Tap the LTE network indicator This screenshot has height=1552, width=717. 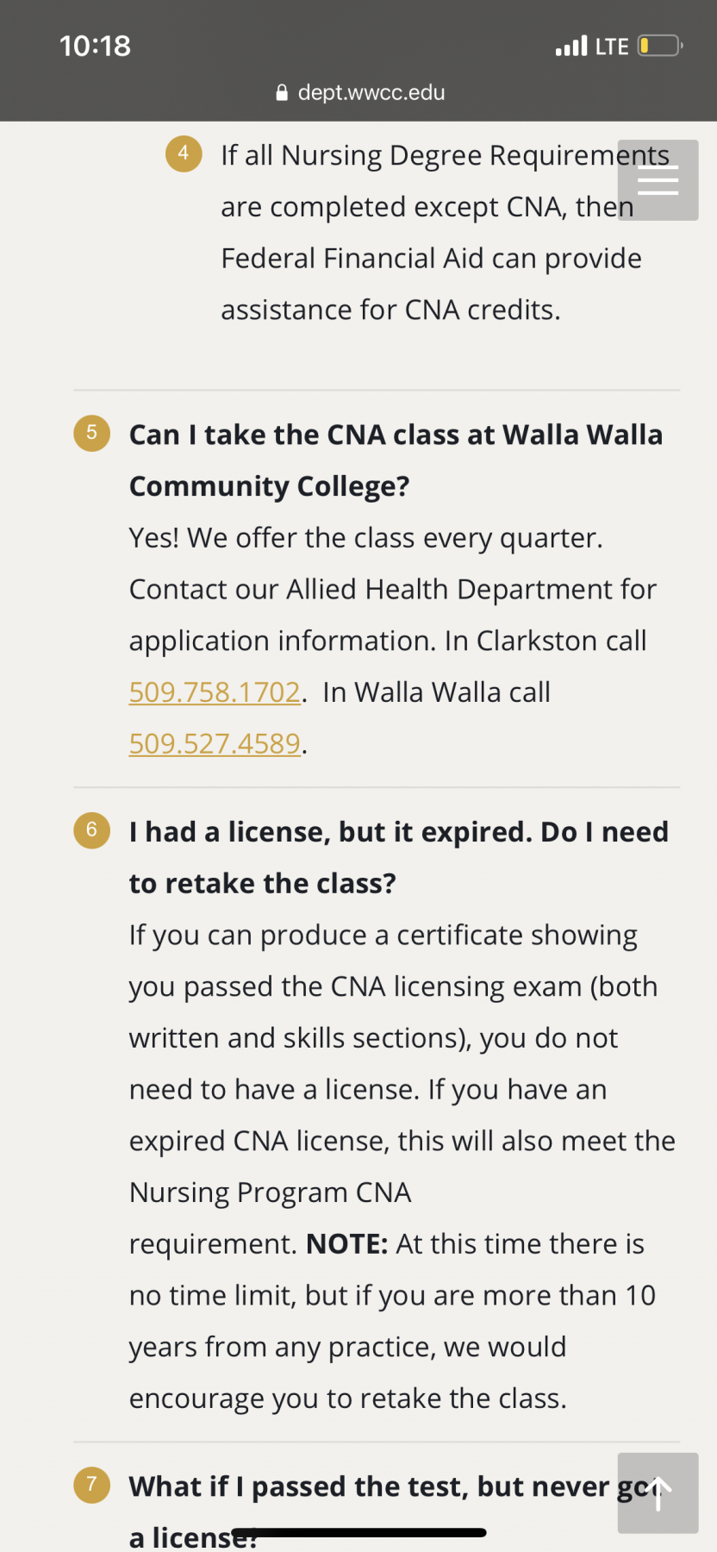612,47
